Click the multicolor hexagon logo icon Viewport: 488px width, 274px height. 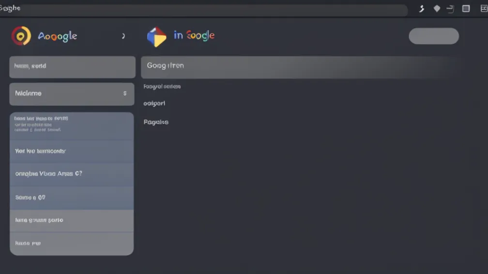156,37
